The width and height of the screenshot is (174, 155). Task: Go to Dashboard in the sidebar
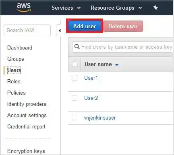(20, 48)
